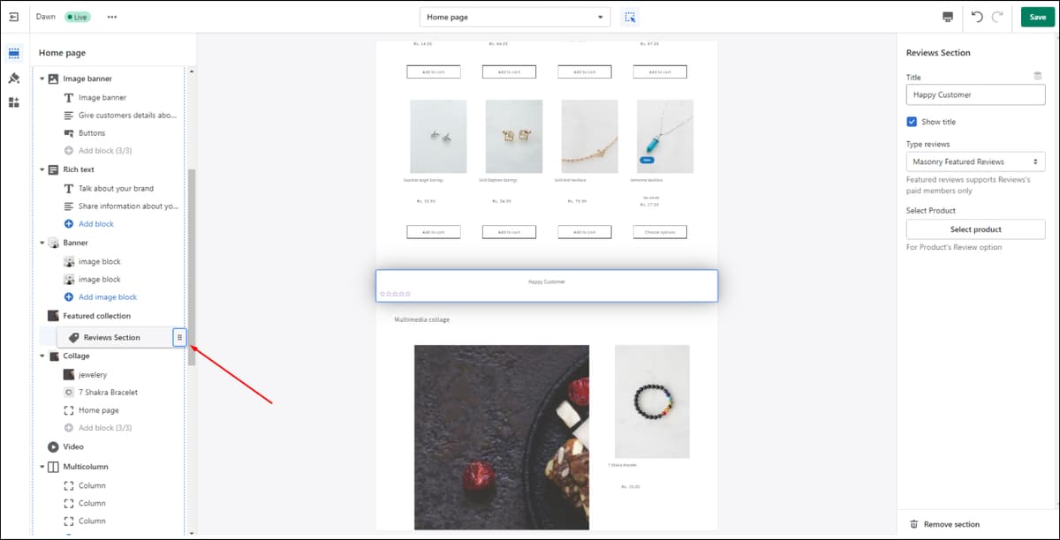
Task: Click the Collage section thumbnail icon
Action: (x=53, y=356)
